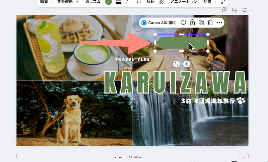Select the white paw print graphic
The width and height of the screenshot is (268, 162).
[x=241, y=100]
